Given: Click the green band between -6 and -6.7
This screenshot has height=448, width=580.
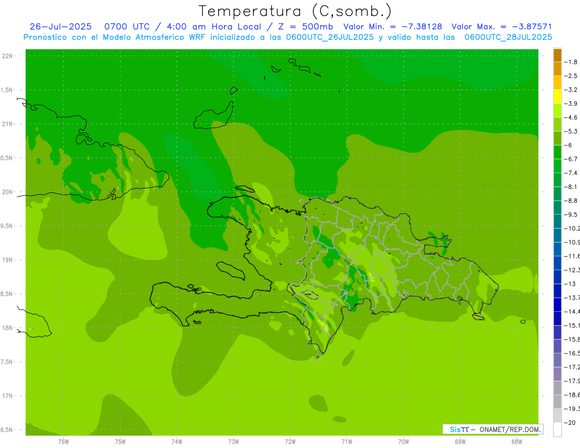Looking at the screenshot, I should click(557, 152).
